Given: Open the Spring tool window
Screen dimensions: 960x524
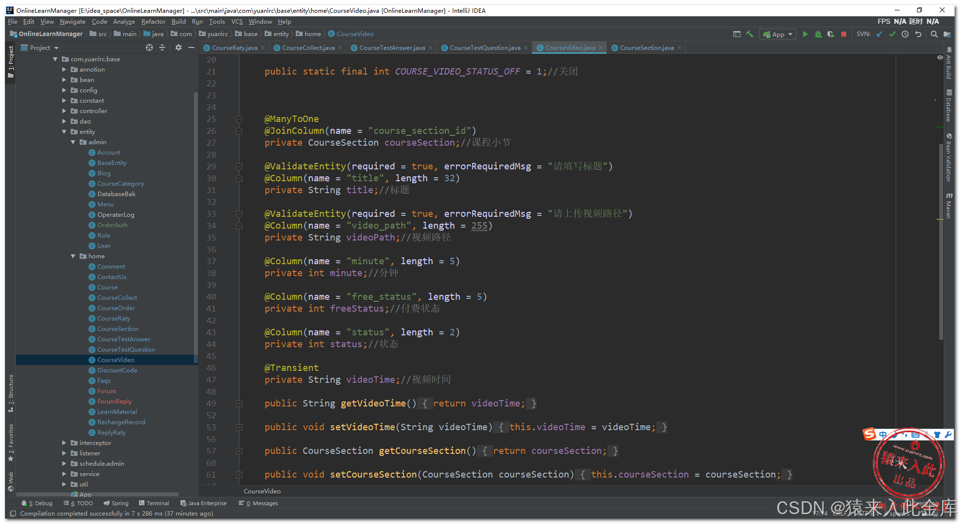Looking at the screenshot, I should coord(116,503).
